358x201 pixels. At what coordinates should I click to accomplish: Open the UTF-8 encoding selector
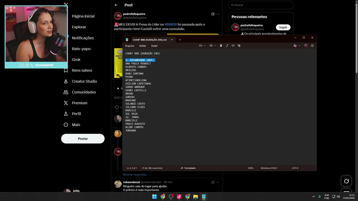pyautogui.click(x=295, y=168)
